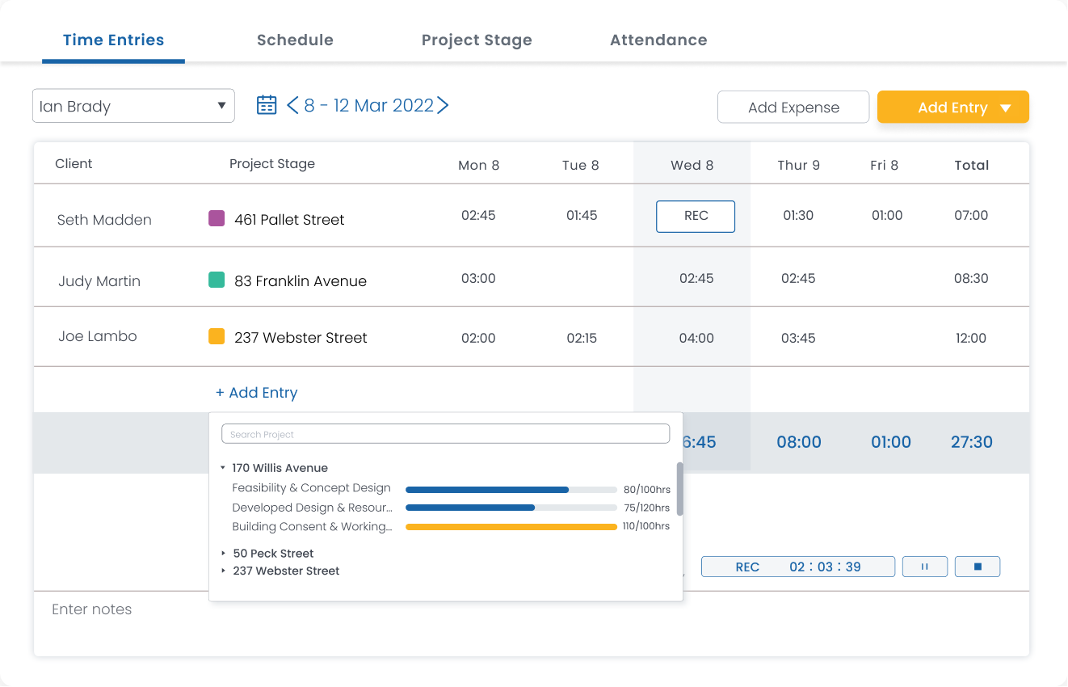Screen dimensions: 1068x687
Task: Expand the 50 Peck Street project
Action: point(224,553)
